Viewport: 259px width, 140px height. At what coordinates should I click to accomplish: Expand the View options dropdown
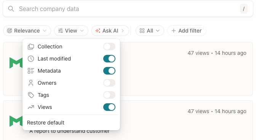(x=71, y=31)
